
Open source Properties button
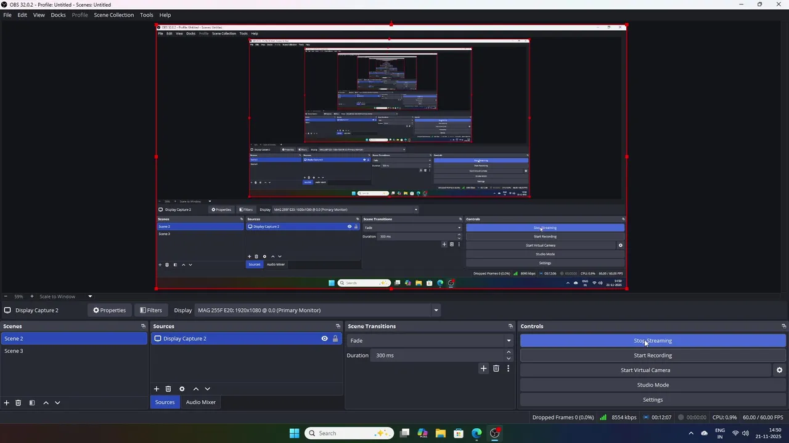[x=109, y=310]
